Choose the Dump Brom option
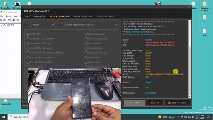The width and height of the screenshot is (213, 120). pos(86,58)
